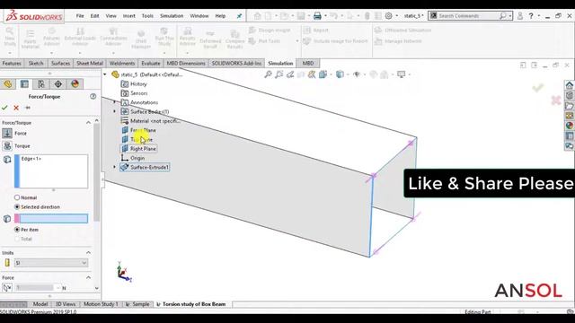
Task: Select the Torque load type icon
Action: click(7, 145)
